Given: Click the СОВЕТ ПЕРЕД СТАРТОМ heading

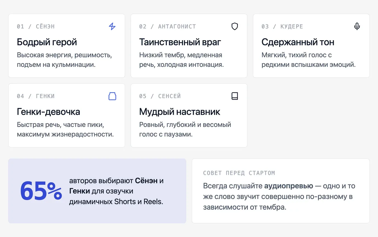Looking at the screenshot, I should coord(239,173).
